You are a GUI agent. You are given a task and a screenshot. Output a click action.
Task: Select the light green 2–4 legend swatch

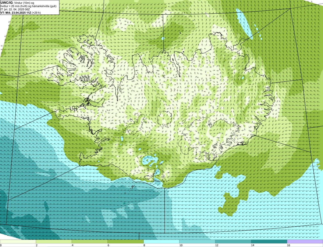(x=54, y=242)
